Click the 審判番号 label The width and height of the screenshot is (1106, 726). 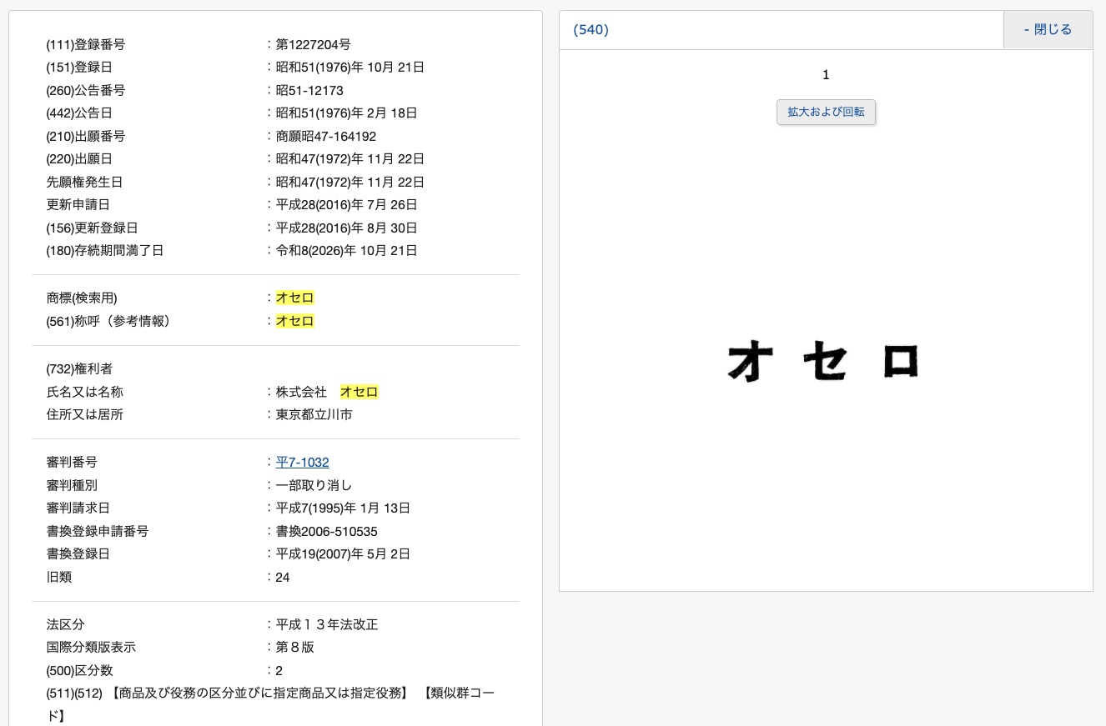click(x=72, y=462)
